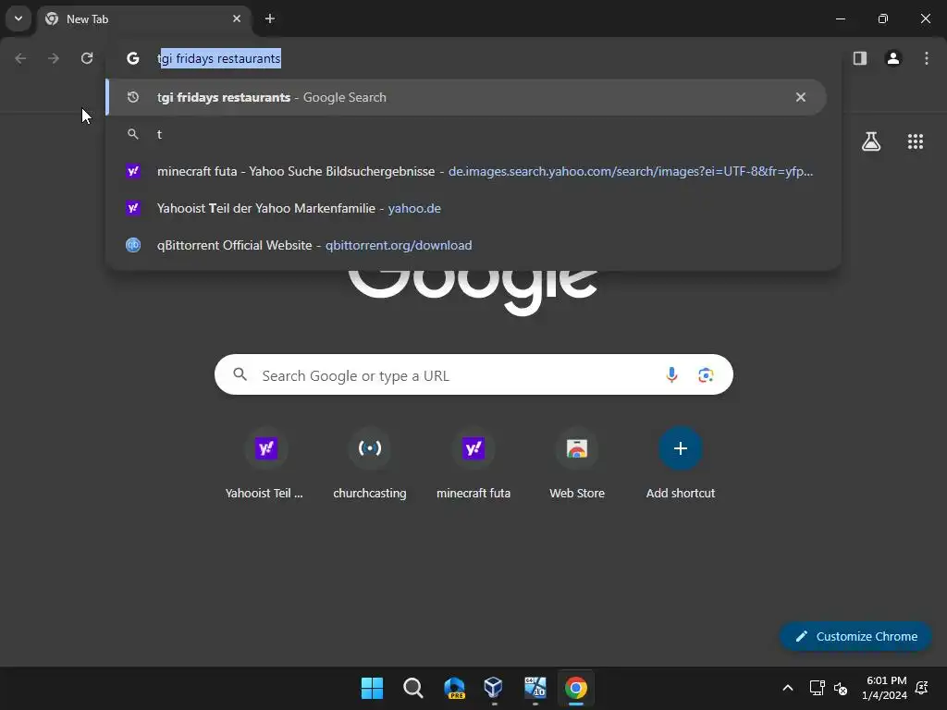
Task: Open the notifications bell in tray
Action: click(922, 688)
